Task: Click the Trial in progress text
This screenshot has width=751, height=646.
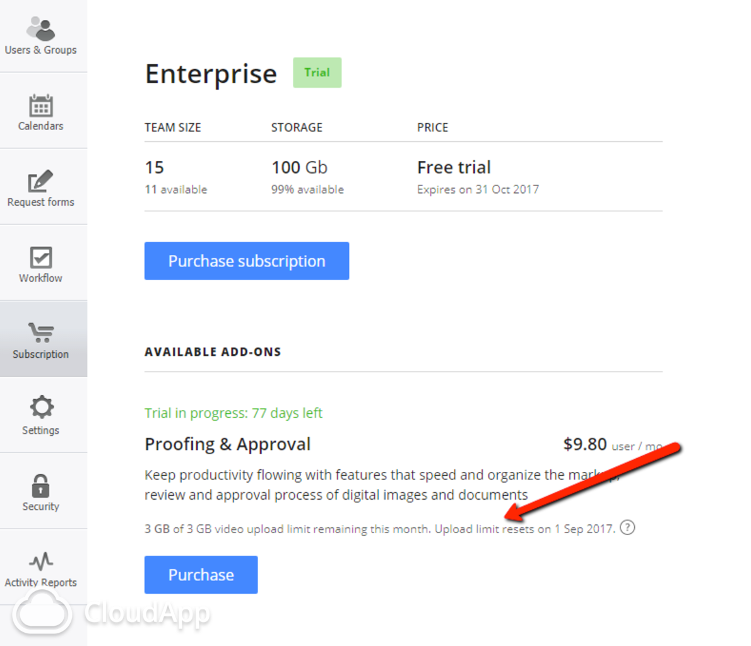Action: coord(234,413)
